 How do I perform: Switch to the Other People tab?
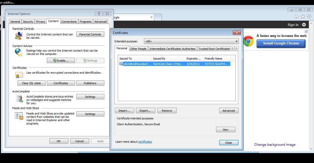click(x=138, y=49)
